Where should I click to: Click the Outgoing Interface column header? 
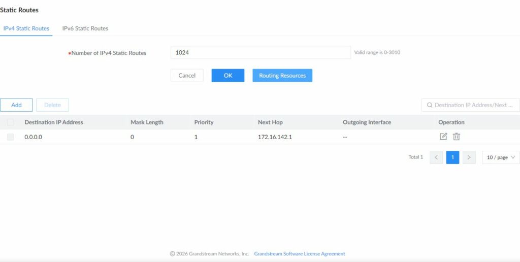point(367,122)
